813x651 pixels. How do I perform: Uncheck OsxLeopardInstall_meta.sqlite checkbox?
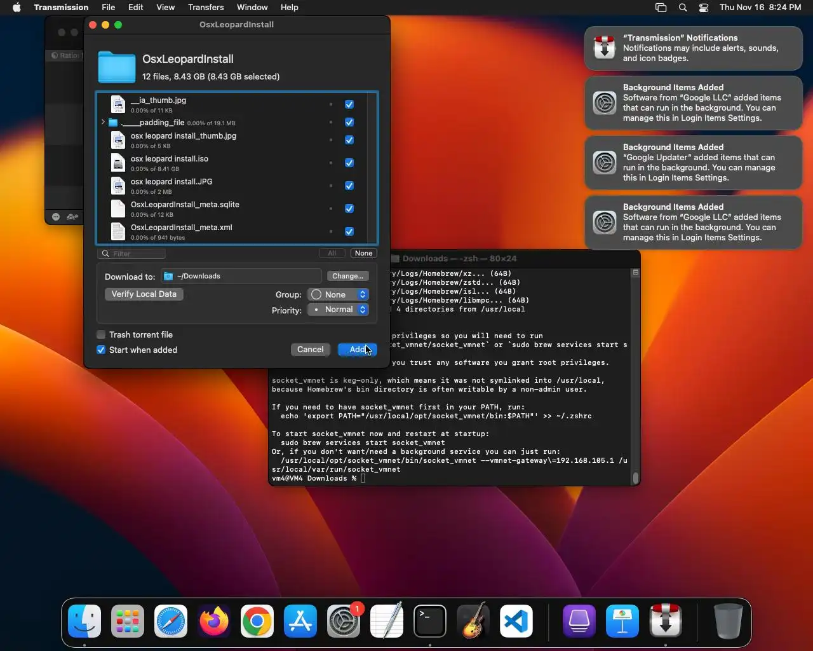(349, 209)
